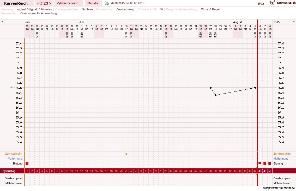Screen dimensions: 296x191
Task: Click the KurvenReich text at top right
Action: [286, 3]
